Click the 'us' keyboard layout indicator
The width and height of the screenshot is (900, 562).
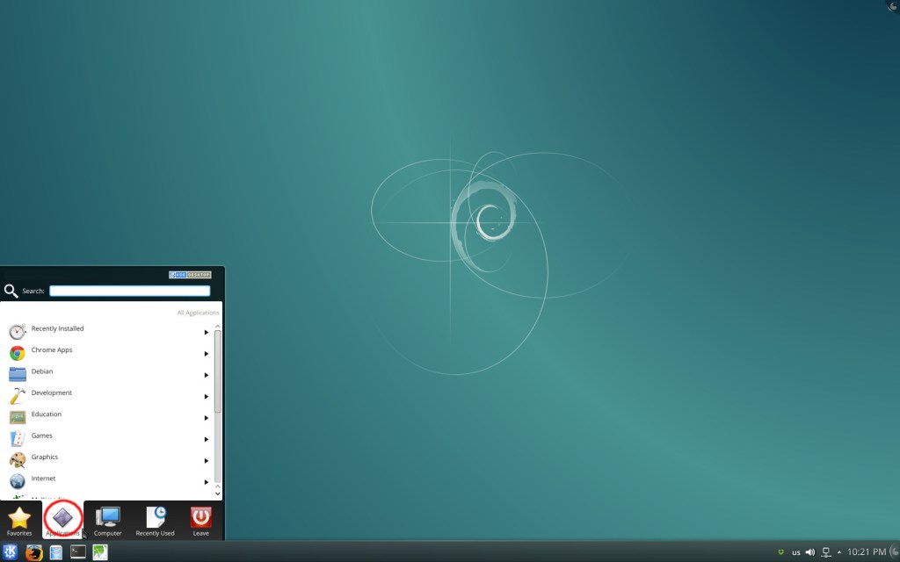tap(796, 552)
